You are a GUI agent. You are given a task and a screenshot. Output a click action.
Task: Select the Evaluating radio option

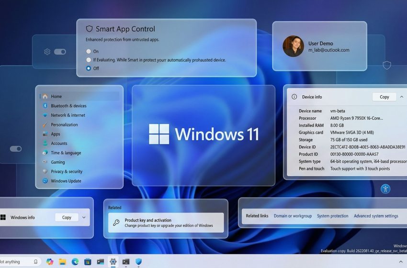coord(89,60)
